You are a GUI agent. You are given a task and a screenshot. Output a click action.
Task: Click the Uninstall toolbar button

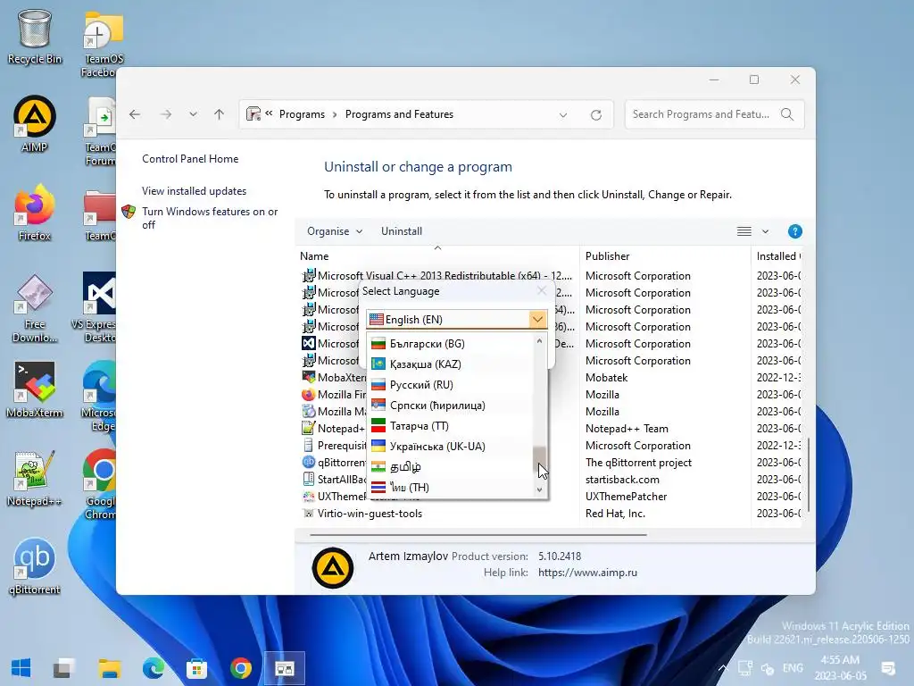click(402, 231)
